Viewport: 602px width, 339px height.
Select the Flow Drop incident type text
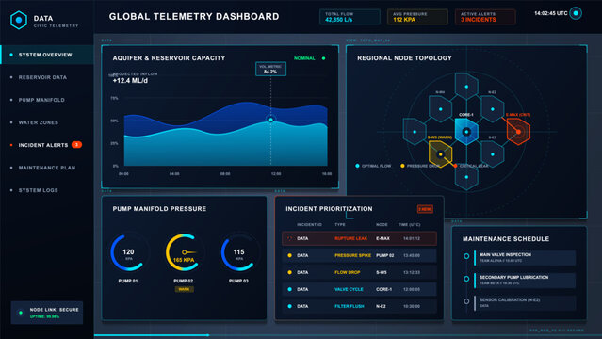[x=347, y=272]
